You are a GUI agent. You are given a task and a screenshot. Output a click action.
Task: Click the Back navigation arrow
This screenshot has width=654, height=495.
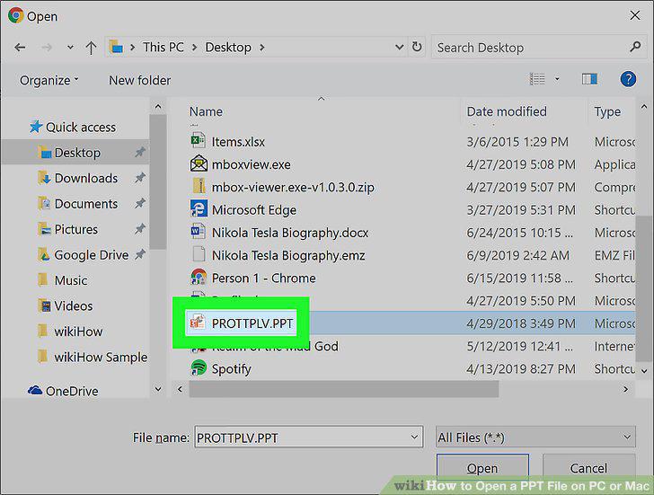pos(20,47)
